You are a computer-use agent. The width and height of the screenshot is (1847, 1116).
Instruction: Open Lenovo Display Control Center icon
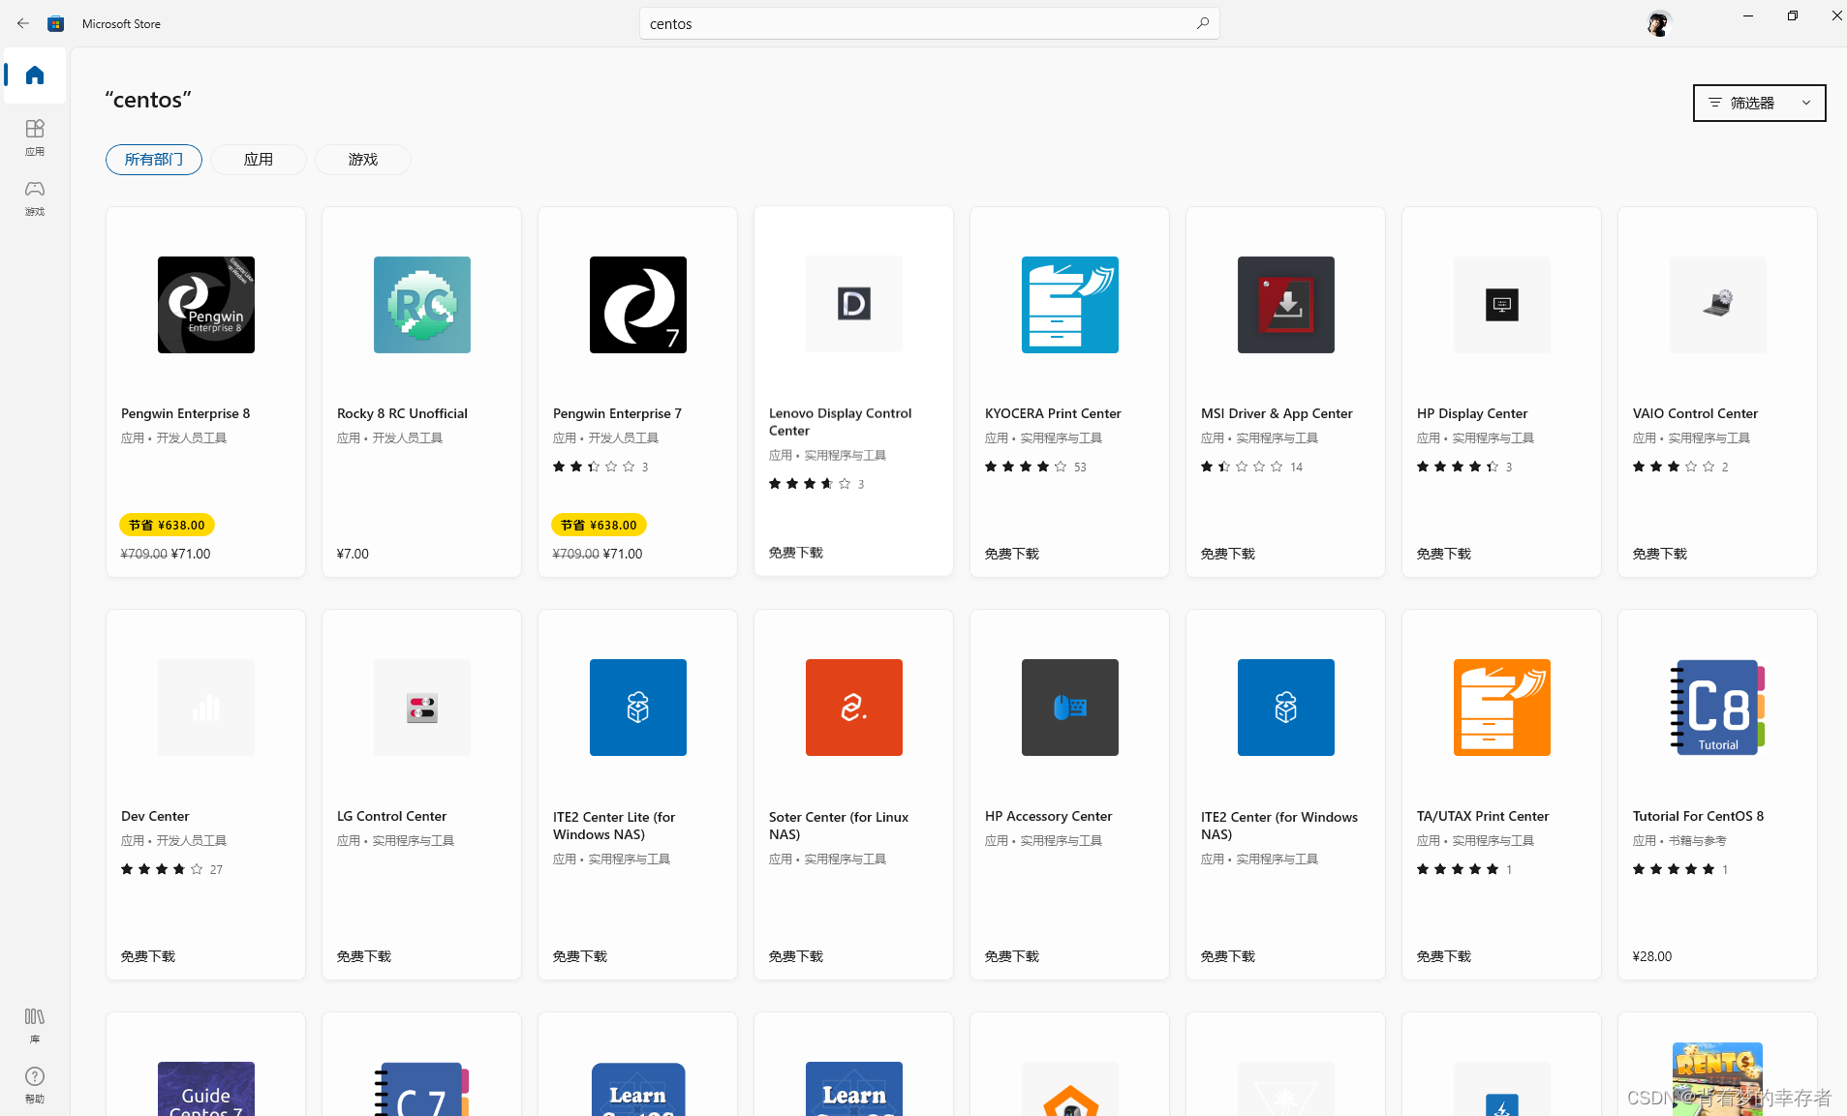854,304
